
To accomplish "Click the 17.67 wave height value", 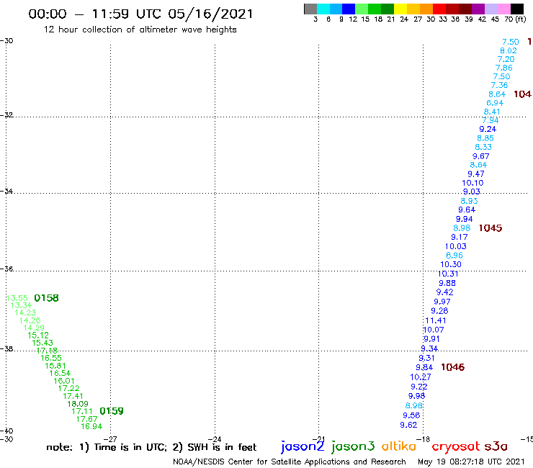I will tap(87, 419).
